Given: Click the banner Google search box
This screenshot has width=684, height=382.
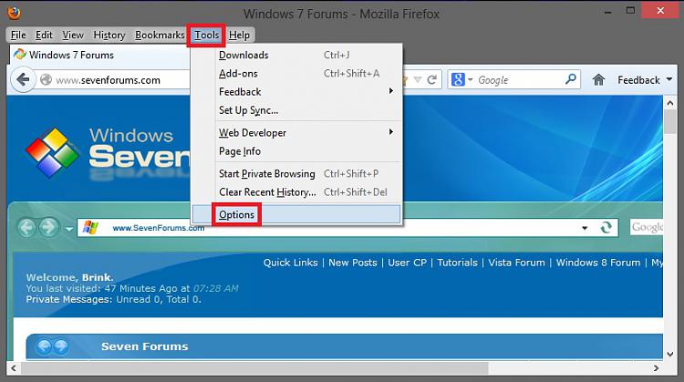Looking at the screenshot, I should pyautogui.click(x=647, y=227).
